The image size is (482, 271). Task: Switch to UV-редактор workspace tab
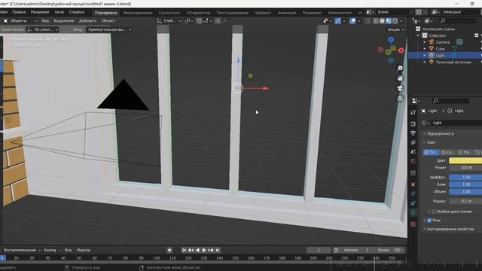click(x=198, y=13)
